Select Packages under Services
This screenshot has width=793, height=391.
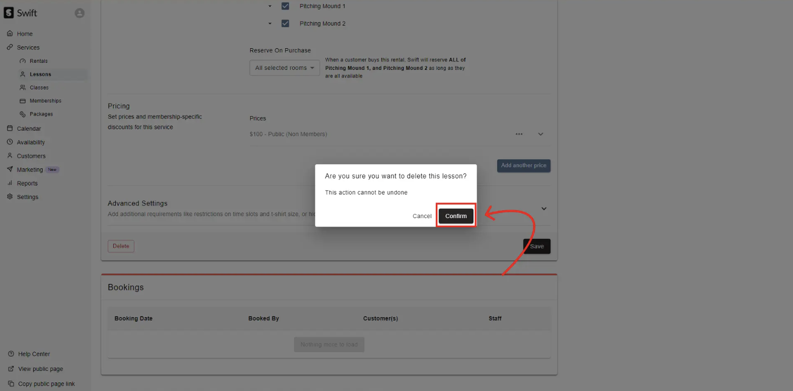(x=41, y=114)
